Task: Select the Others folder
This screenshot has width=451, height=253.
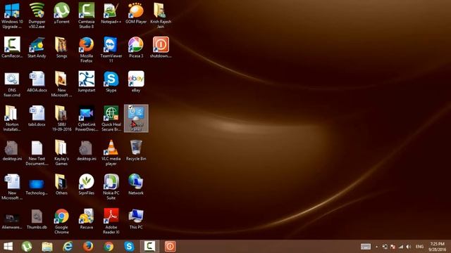Action: click(x=61, y=184)
